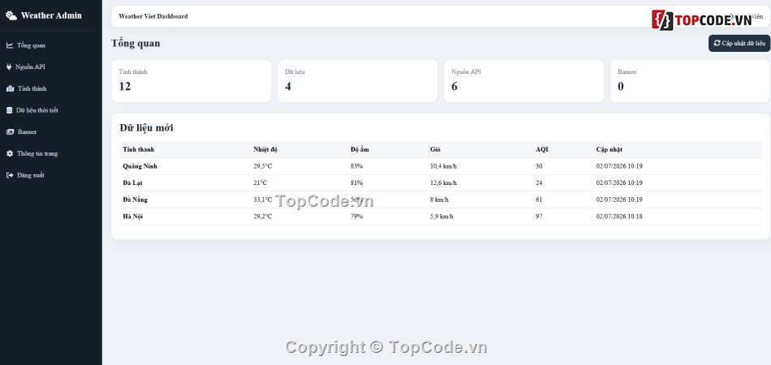Screen dimensions: 771x365
Task: Select the Quảng Ninh table row
Action: tap(441, 166)
